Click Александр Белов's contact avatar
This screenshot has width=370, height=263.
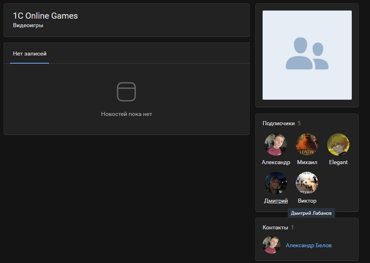tap(271, 245)
